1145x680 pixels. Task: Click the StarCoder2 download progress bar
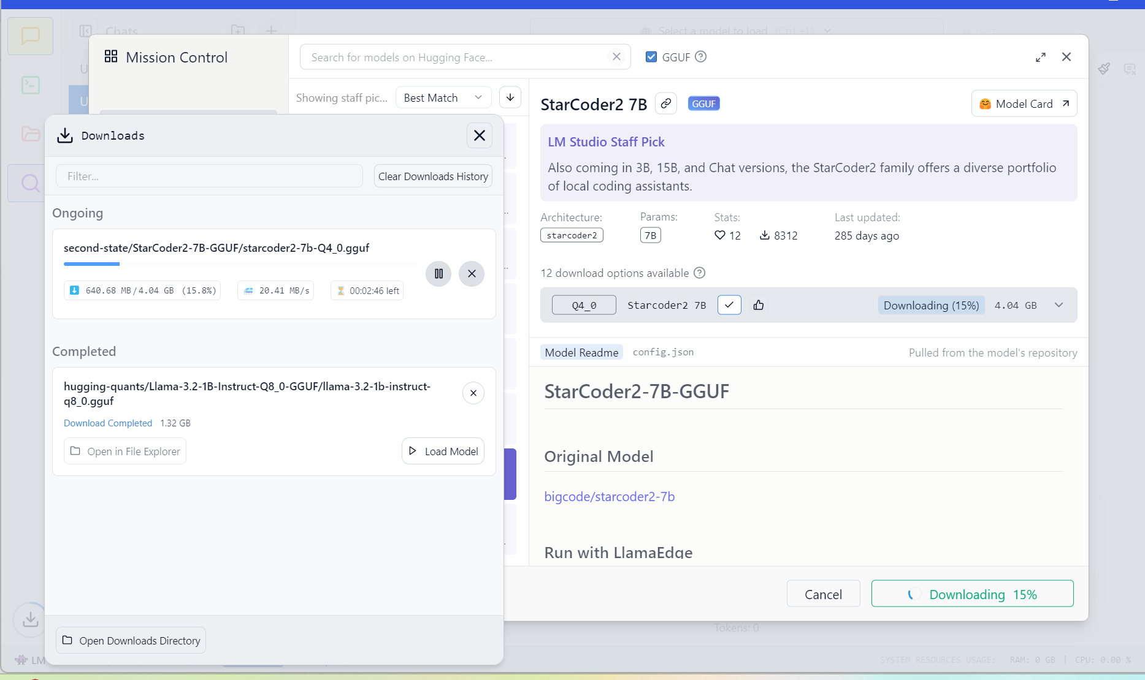click(240, 264)
